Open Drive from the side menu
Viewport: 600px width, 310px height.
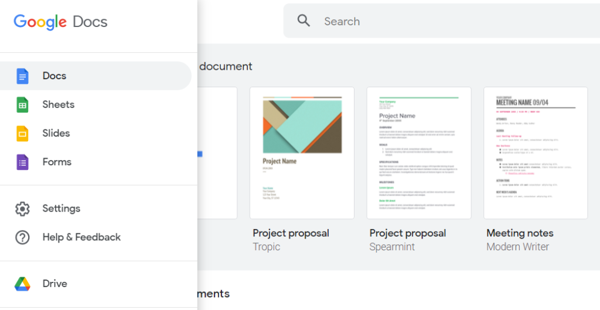click(x=96, y=284)
